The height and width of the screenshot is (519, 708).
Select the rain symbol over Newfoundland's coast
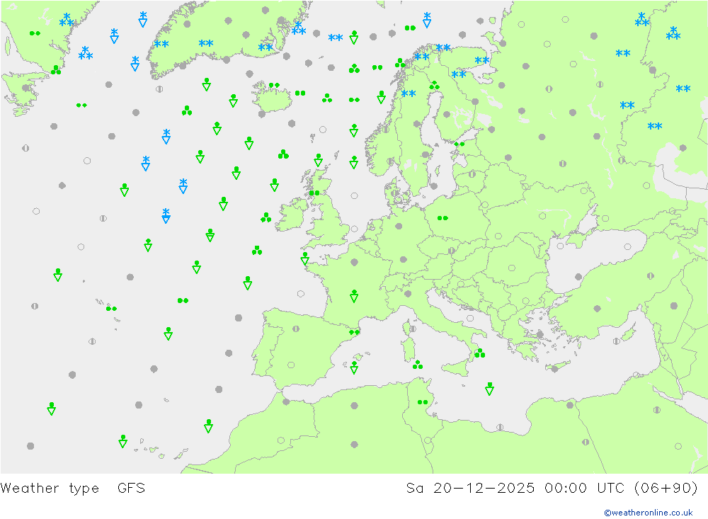pyautogui.click(x=56, y=70)
